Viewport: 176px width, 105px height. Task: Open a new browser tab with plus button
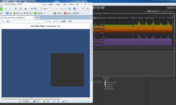[37, 18]
